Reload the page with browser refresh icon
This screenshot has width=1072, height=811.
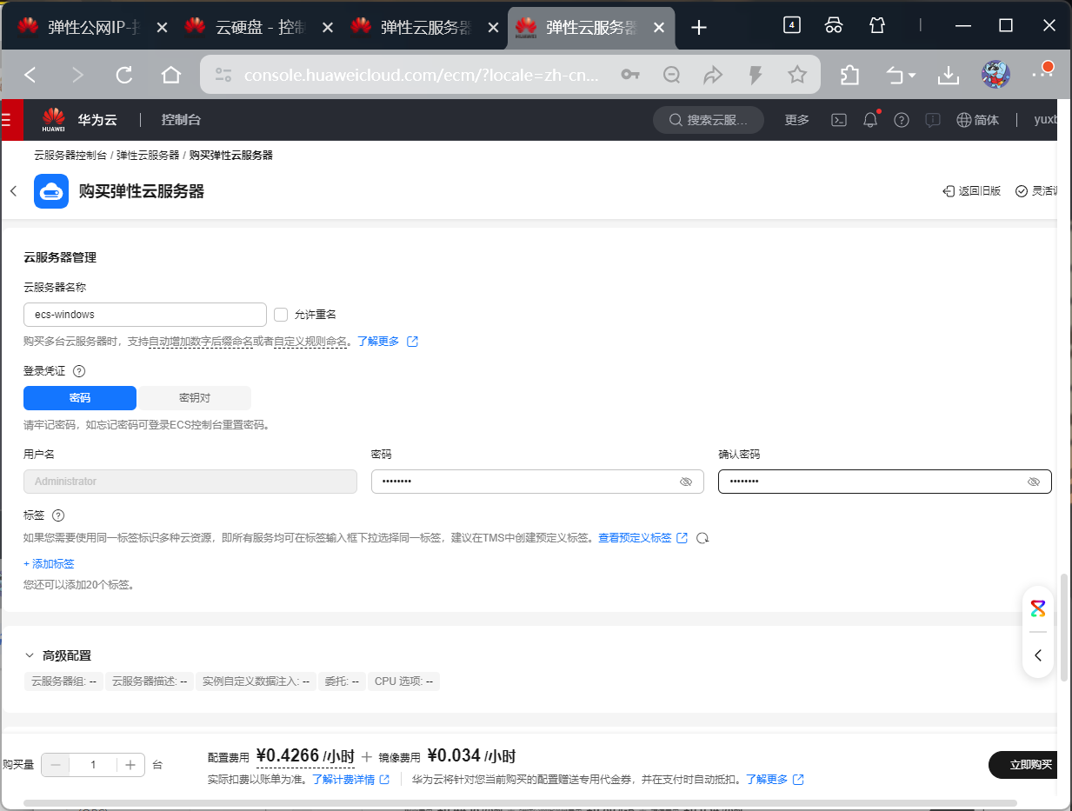(x=123, y=76)
